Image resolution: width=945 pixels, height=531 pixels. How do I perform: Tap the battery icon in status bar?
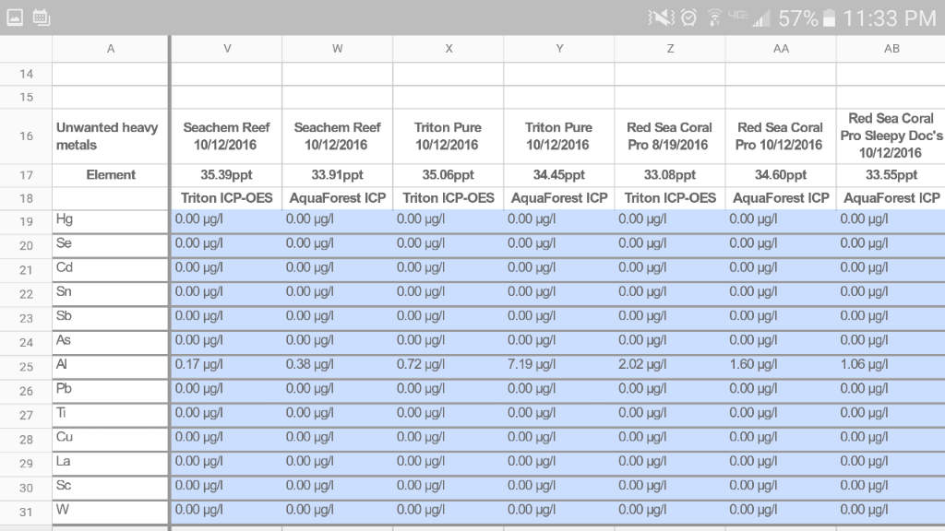coord(830,18)
